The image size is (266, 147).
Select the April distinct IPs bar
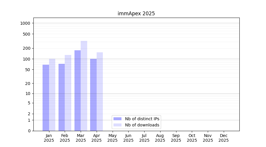(93, 95)
